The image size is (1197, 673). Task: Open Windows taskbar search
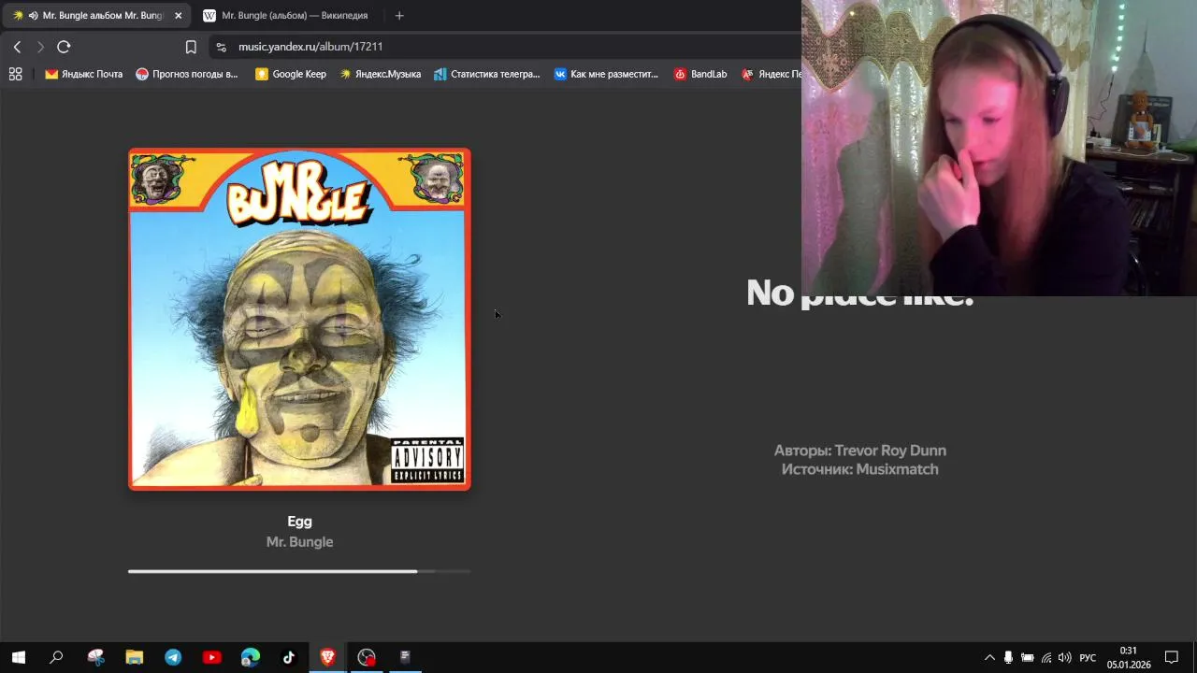[x=56, y=657]
